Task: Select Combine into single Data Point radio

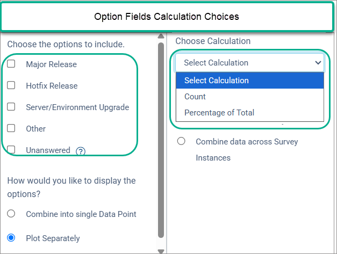Action: coord(11,214)
